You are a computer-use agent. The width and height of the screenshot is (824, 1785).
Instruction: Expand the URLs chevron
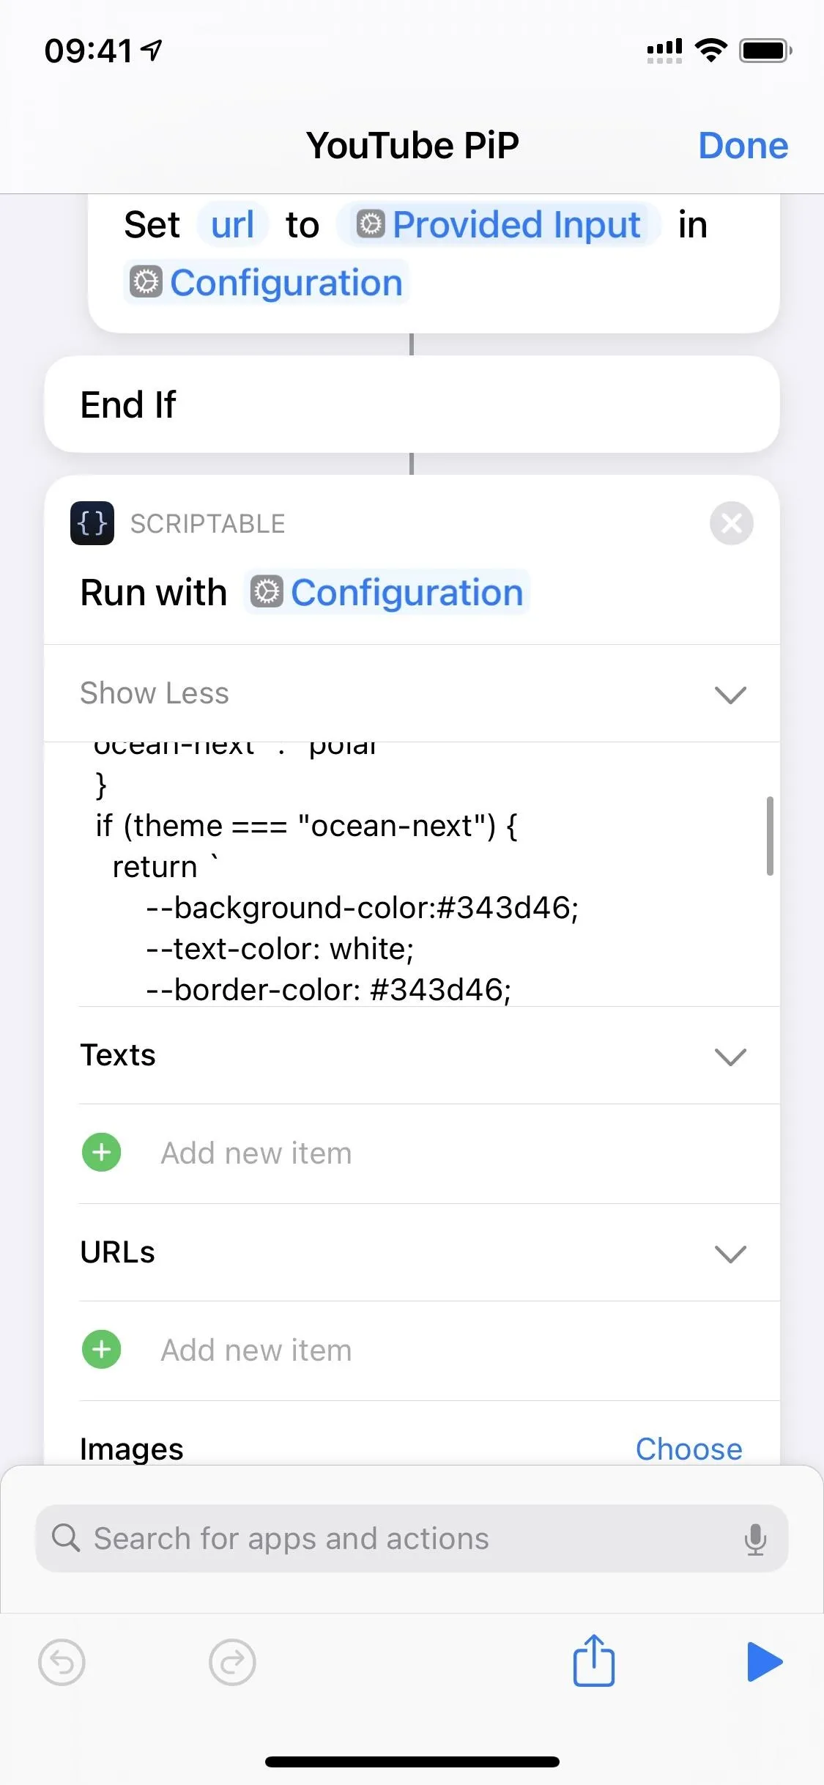pos(730,1254)
